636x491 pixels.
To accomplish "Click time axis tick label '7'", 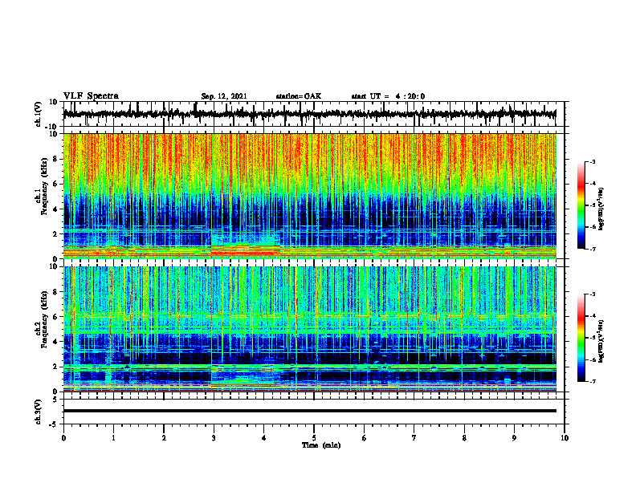I will (414, 438).
